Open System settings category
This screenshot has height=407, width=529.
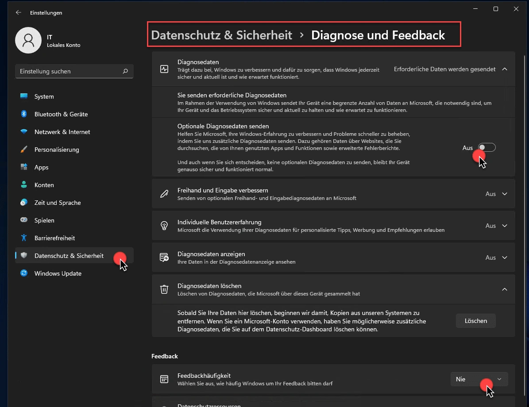[74, 96]
